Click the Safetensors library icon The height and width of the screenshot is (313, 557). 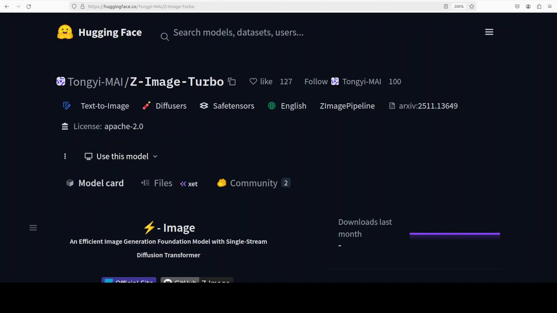tap(204, 106)
